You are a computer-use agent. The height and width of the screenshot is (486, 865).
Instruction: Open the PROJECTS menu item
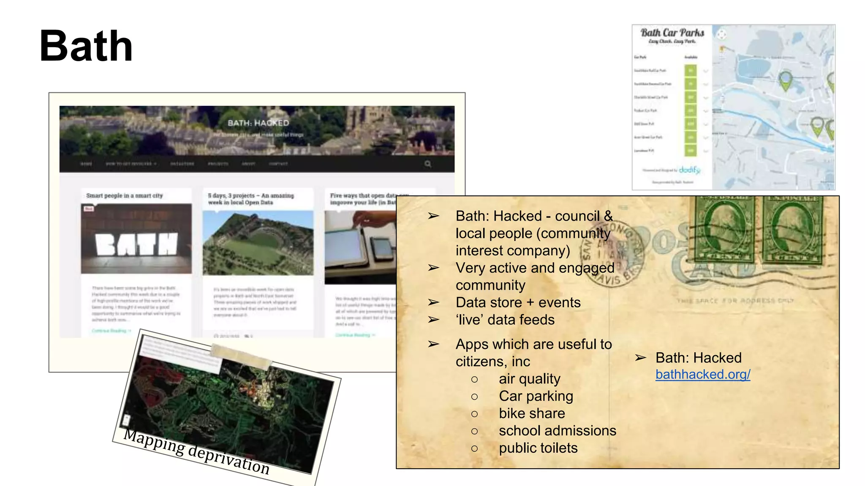pos(218,164)
